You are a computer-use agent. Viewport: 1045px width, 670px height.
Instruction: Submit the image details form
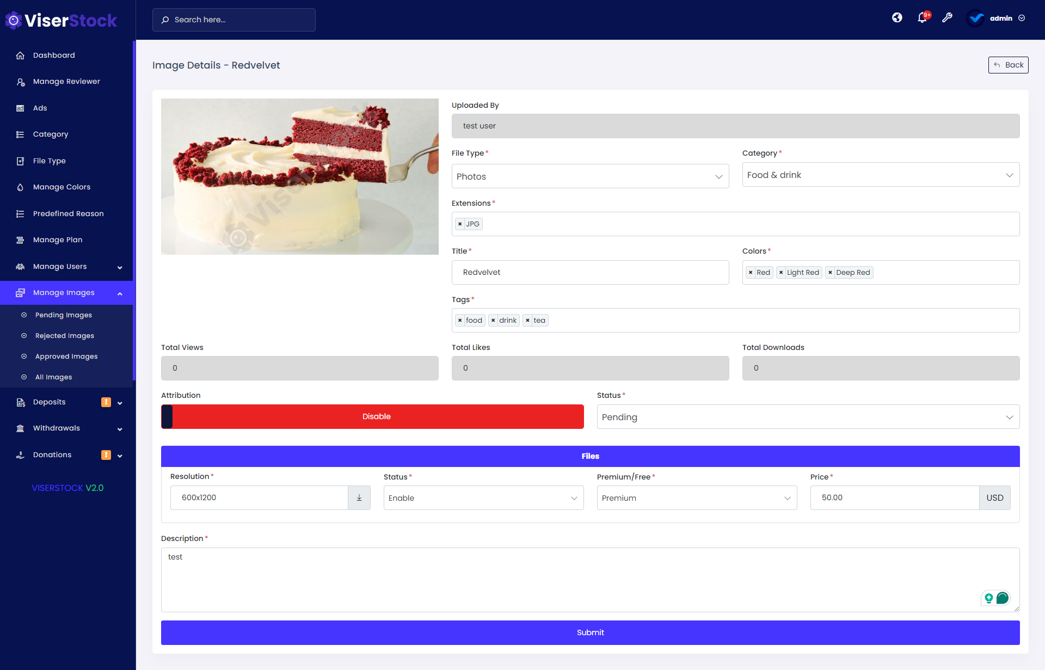(590, 632)
